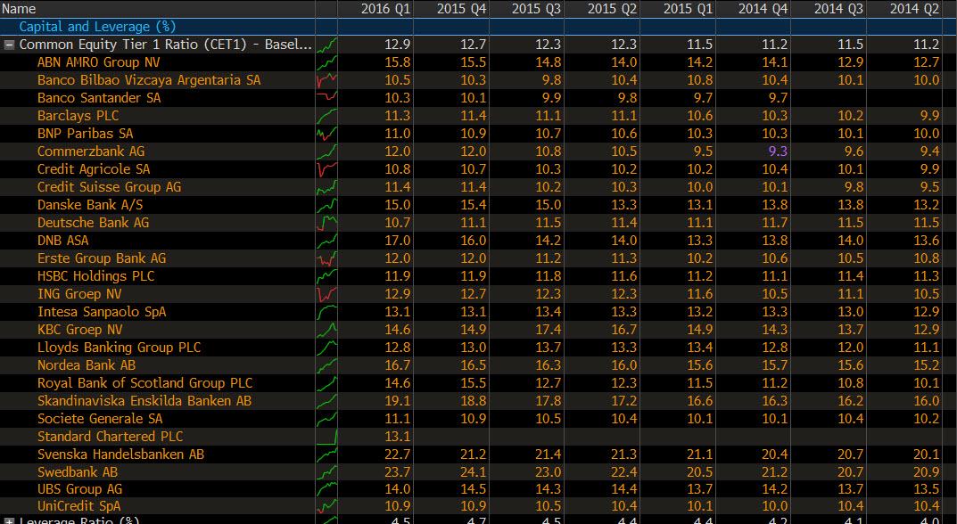This screenshot has height=524, width=957.
Task: Open Erste Group Bank AG sparkline chart
Action: tap(326, 258)
